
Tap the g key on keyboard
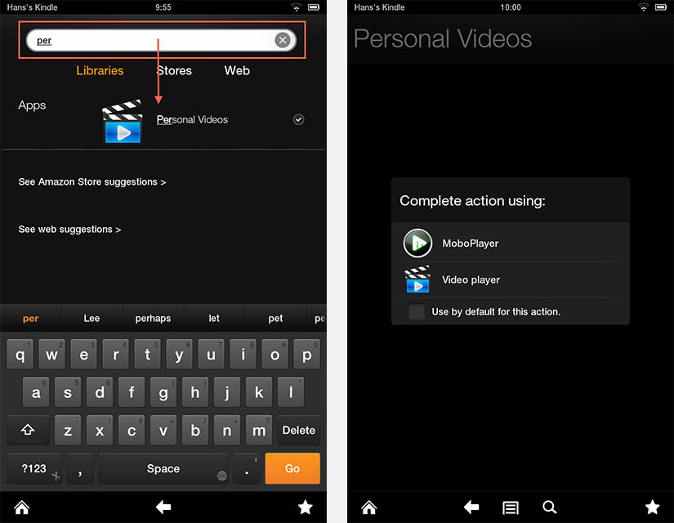163,392
